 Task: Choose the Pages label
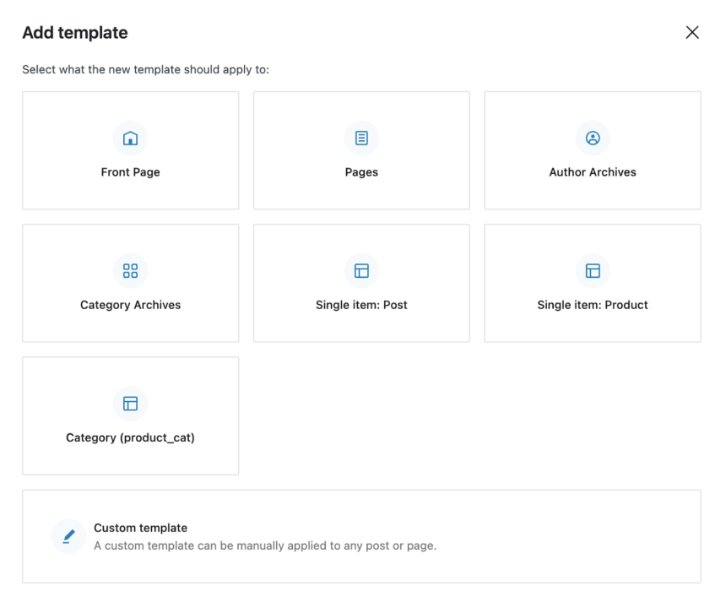pyautogui.click(x=361, y=172)
